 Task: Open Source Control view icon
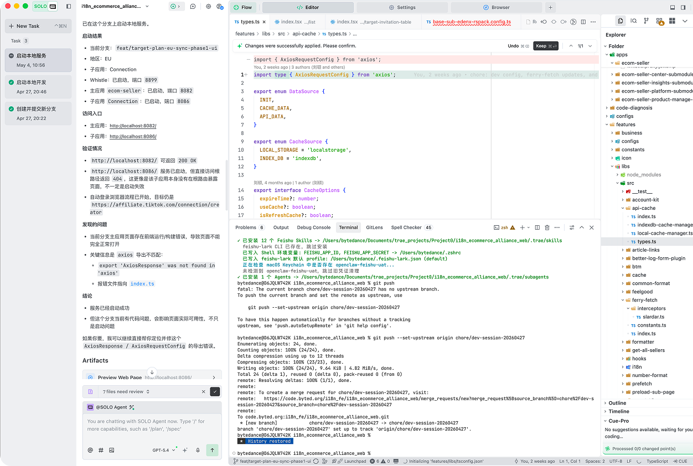[x=646, y=21]
